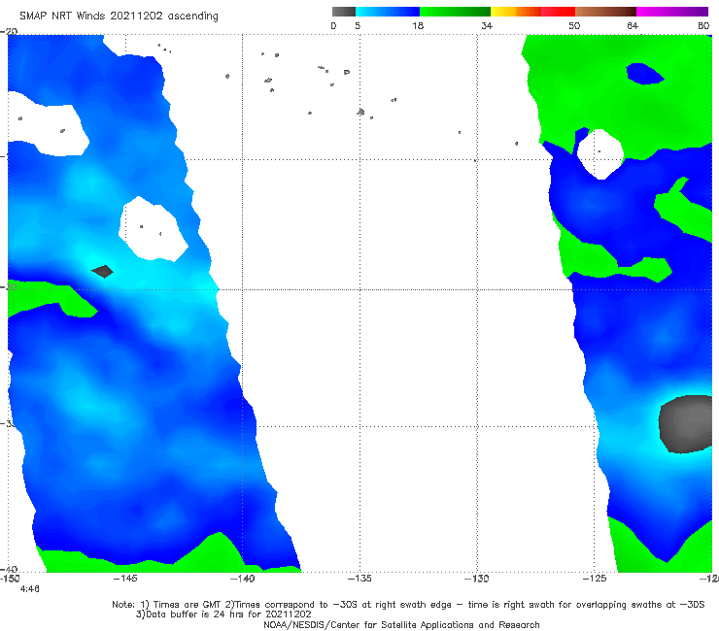This screenshot has width=719, height=631.
Task: Click the longitude axis label '-130'
Action: [477, 579]
